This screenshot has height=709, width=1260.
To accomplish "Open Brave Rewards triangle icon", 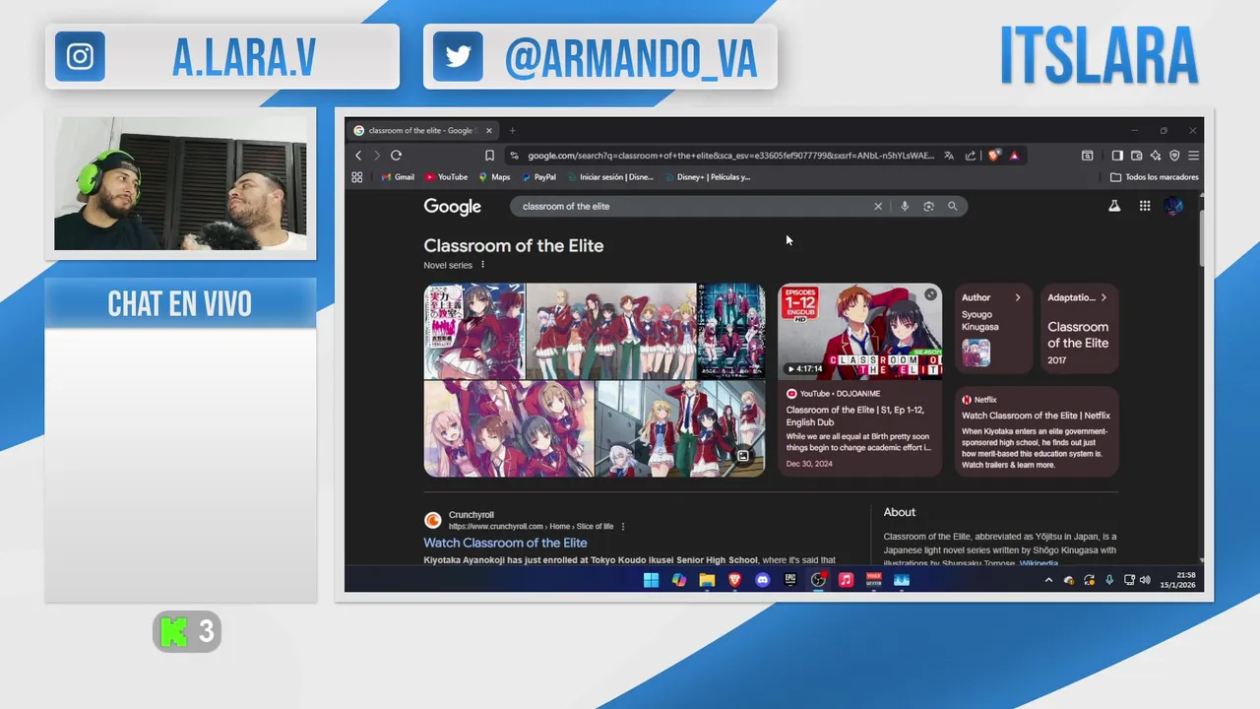I will point(1014,156).
